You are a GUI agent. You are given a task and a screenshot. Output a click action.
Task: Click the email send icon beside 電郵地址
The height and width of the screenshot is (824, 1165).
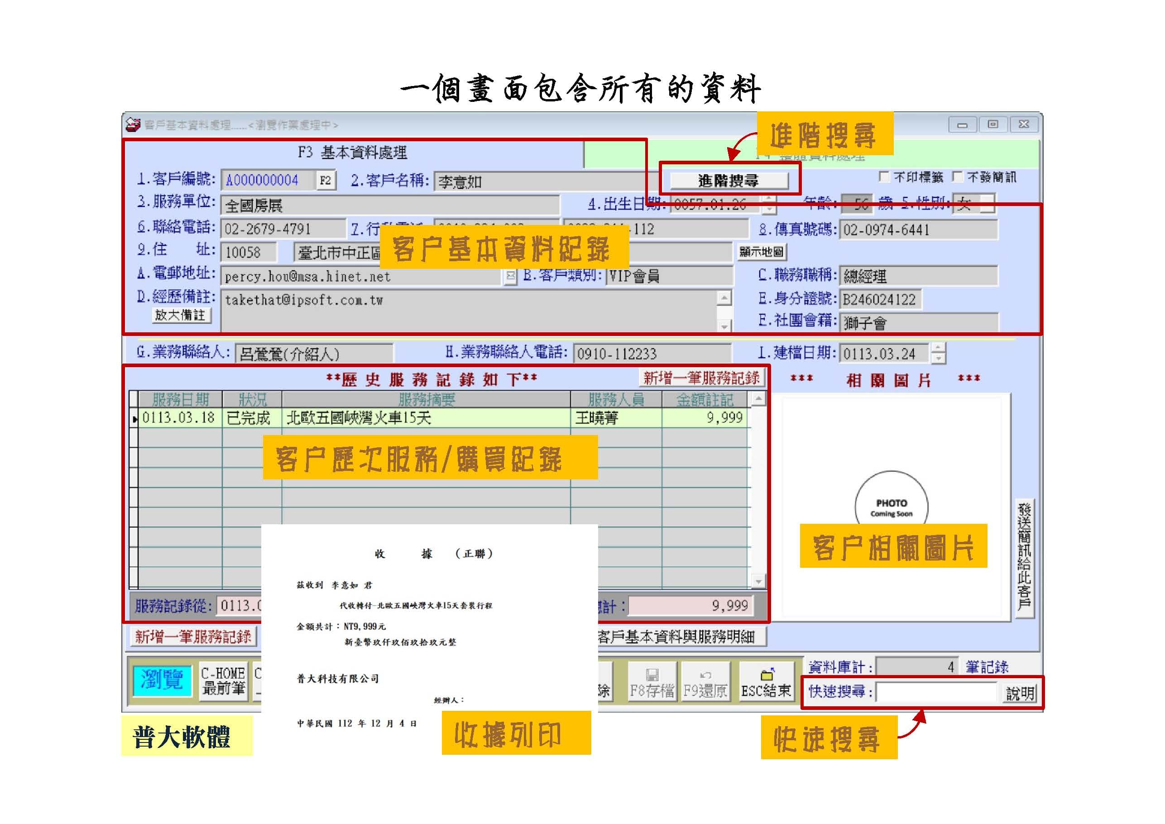(x=510, y=276)
